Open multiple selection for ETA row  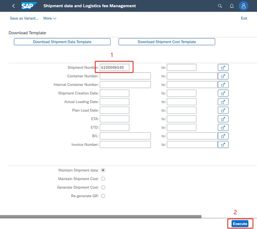(x=223, y=119)
